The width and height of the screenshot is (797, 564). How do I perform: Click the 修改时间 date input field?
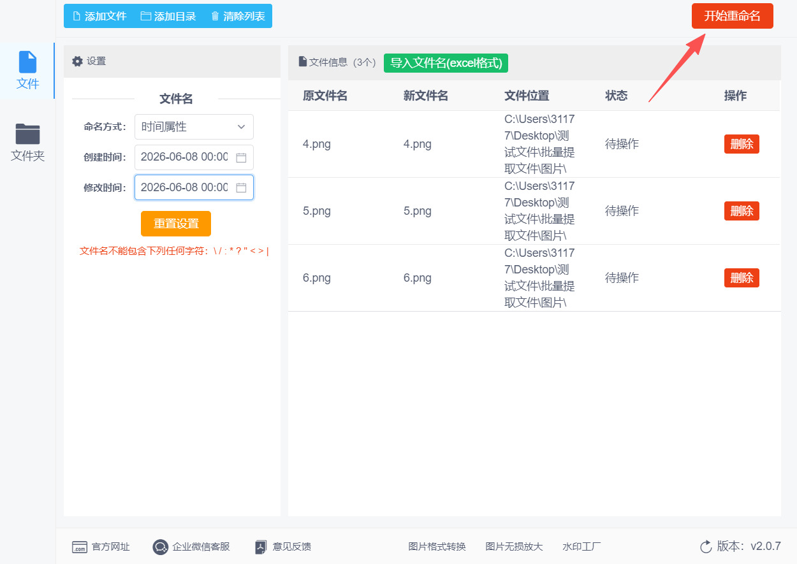[194, 187]
